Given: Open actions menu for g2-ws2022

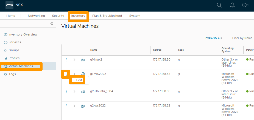Looking at the screenshot, I should (x=66, y=106).
